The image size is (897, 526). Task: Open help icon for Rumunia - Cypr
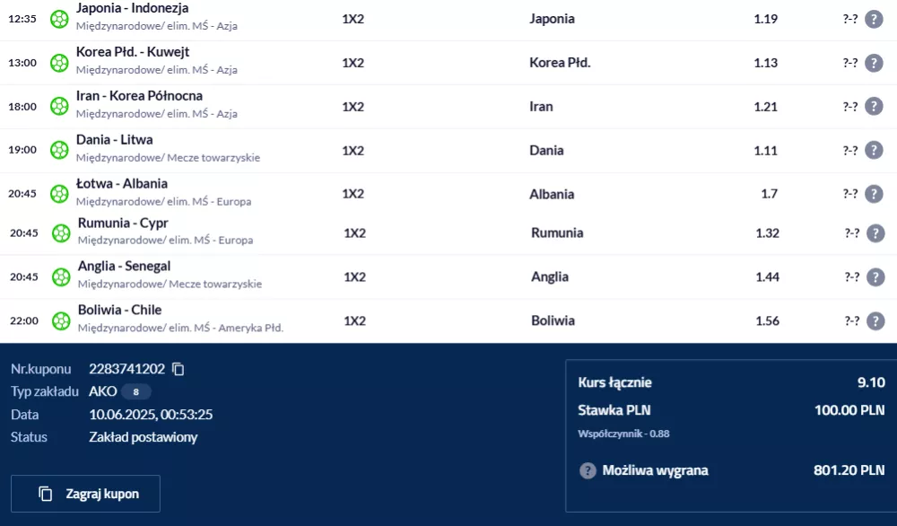[875, 233]
